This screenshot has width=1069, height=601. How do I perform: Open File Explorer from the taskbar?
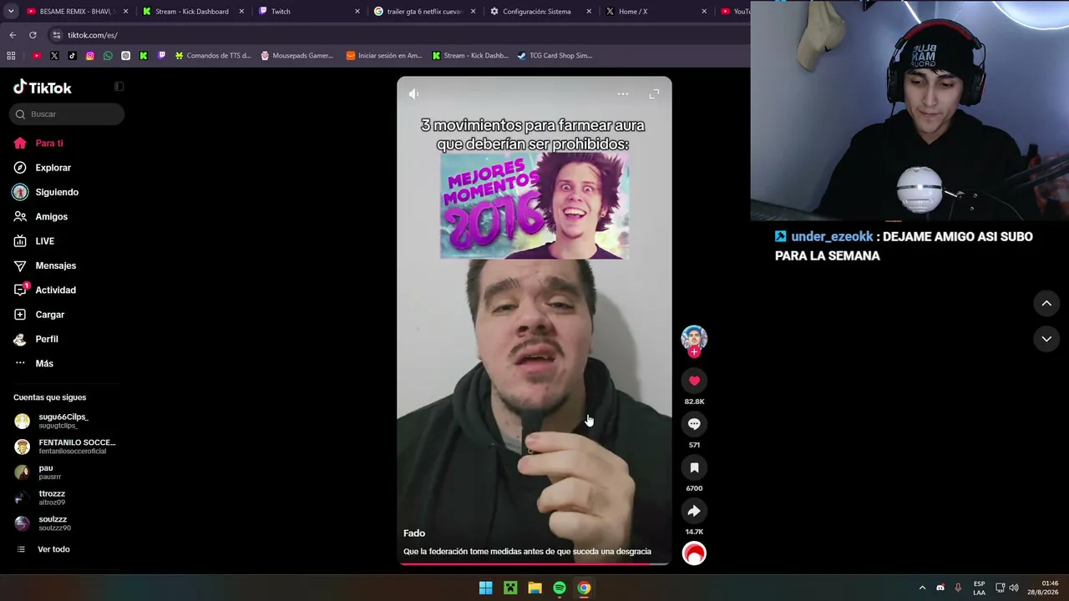pos(534,588)
